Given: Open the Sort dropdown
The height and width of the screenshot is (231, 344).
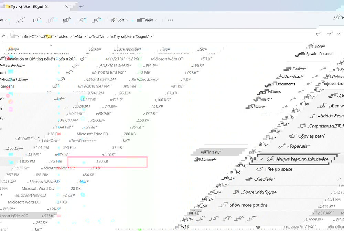Looking at the screenshot, I should click(x=119, y=20).
